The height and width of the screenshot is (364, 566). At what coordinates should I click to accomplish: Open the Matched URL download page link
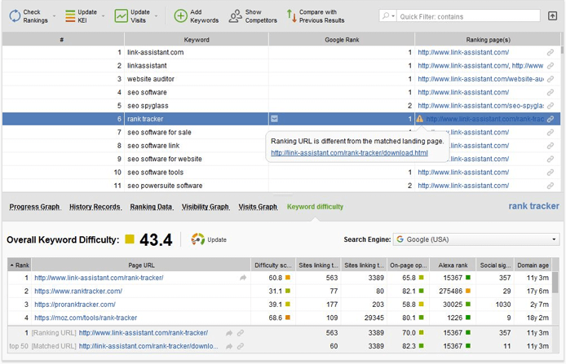(148, 346)
